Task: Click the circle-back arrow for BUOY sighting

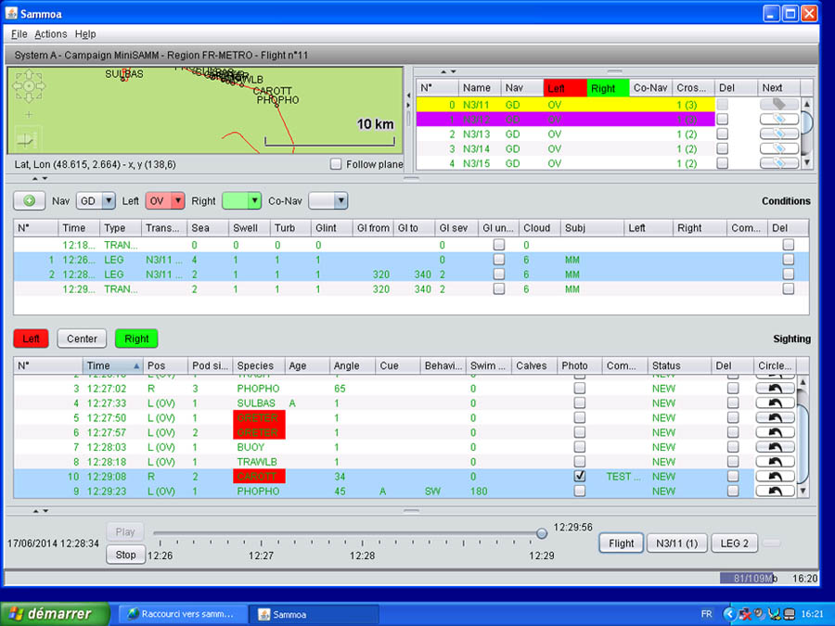Action: pos(776,447)
